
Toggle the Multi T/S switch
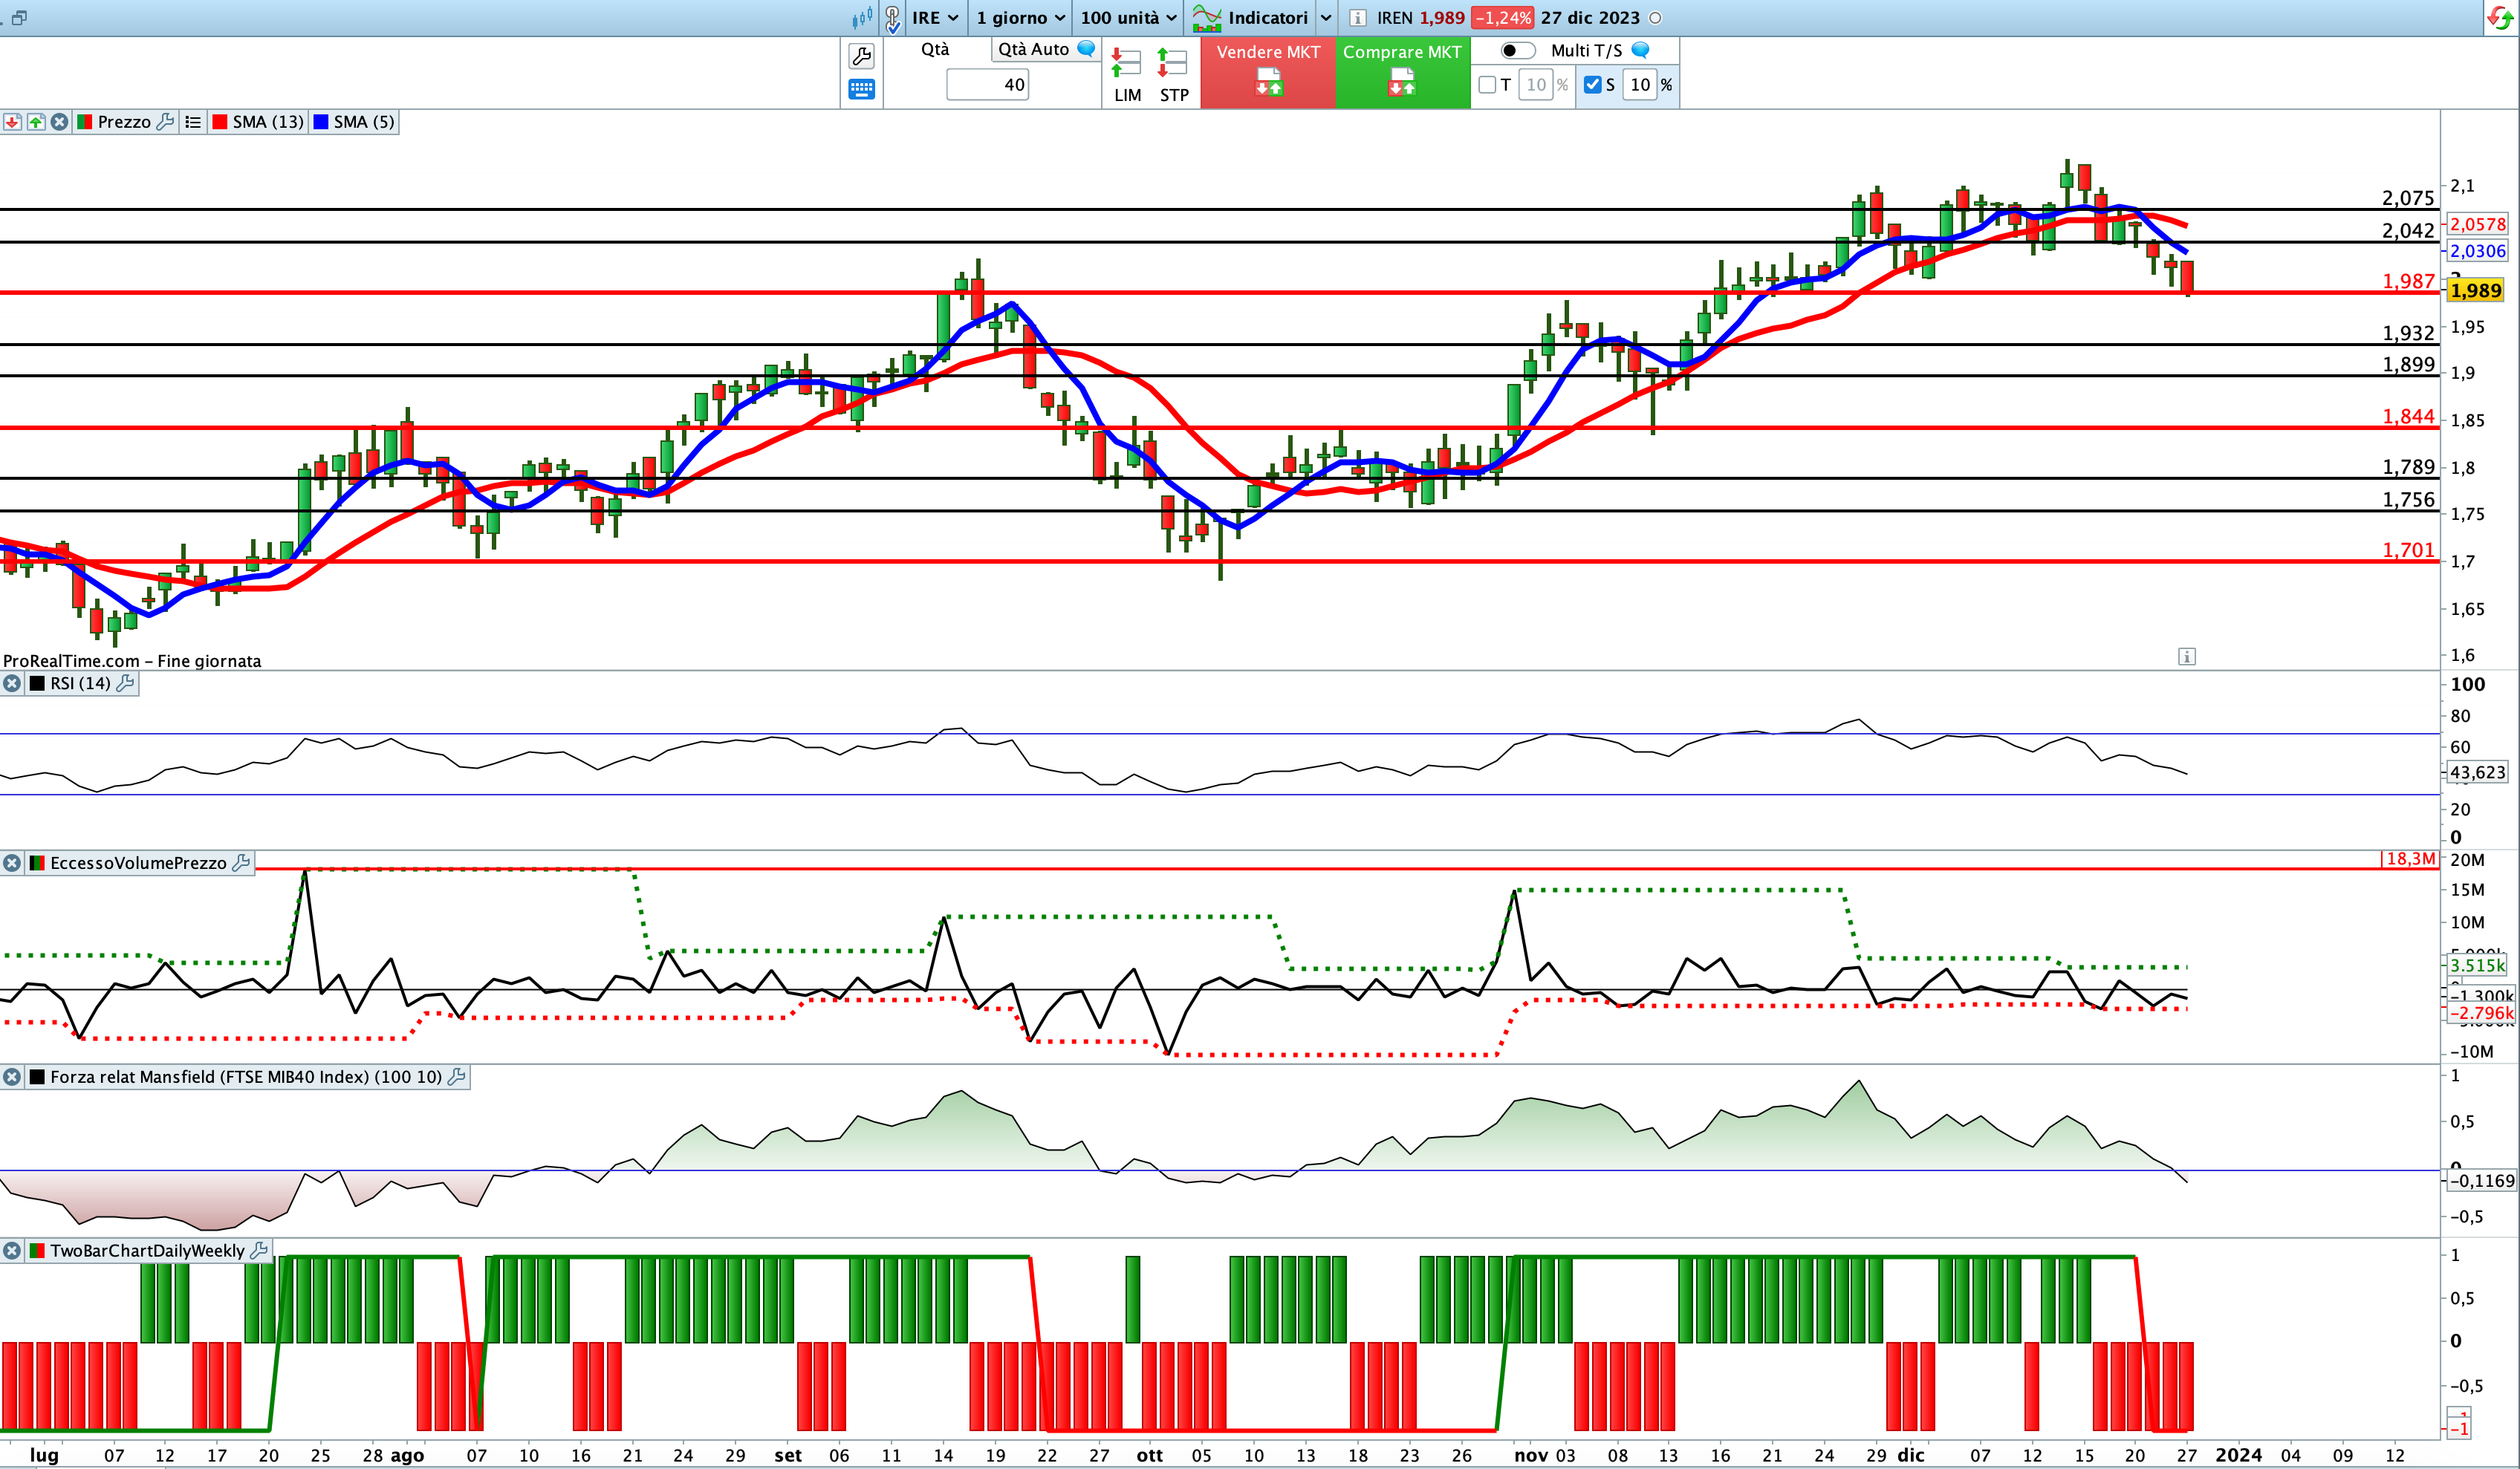pyautogui.click(x=1518, y=50)
